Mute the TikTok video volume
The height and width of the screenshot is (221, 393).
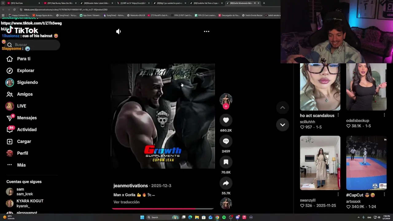click(119, 31)
